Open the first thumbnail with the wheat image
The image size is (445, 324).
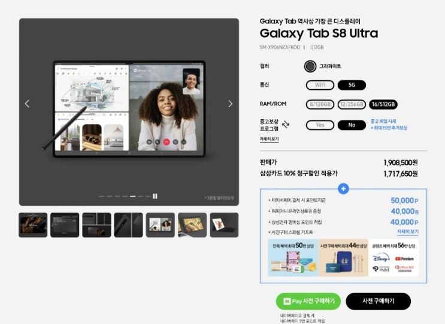(x=33, y=225)
